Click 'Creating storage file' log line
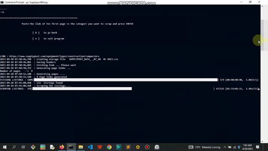 (59, 59)
